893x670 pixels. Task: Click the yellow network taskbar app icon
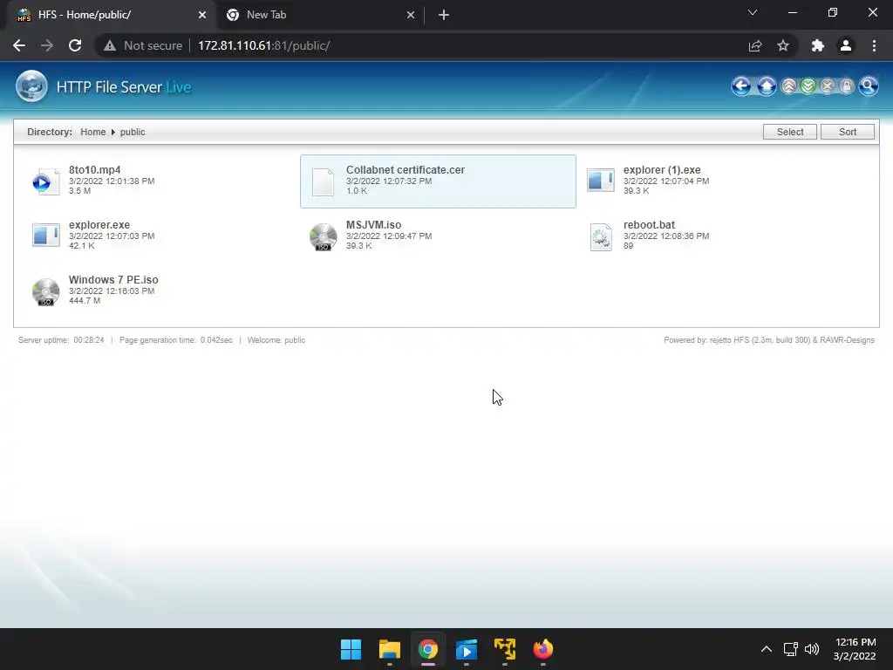pyautogui.click(x=505, y=649)
